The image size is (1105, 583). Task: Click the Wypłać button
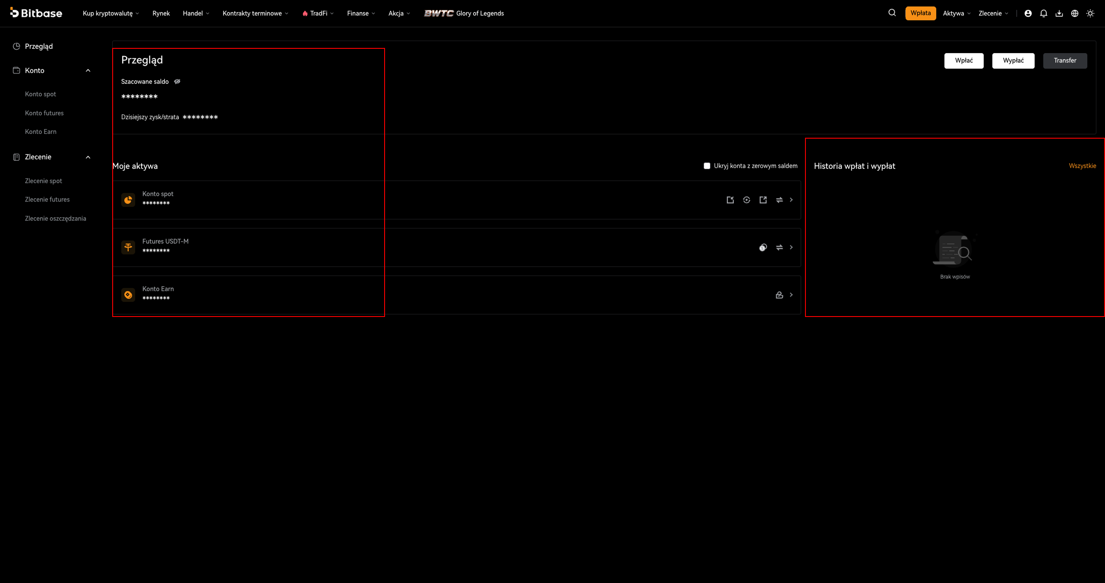(1013, 60)
